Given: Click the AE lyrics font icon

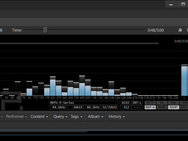Looking at the screenshot, I should coord(180,30).
